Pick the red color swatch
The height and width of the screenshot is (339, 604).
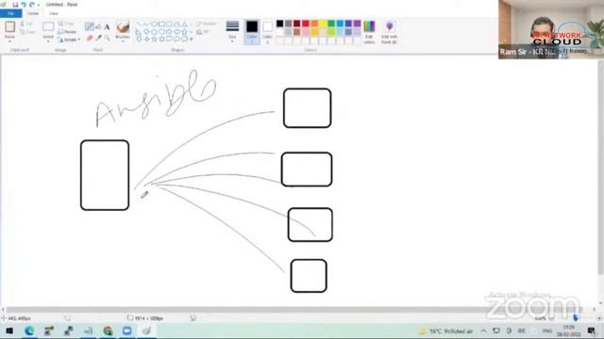pos(306,24)
